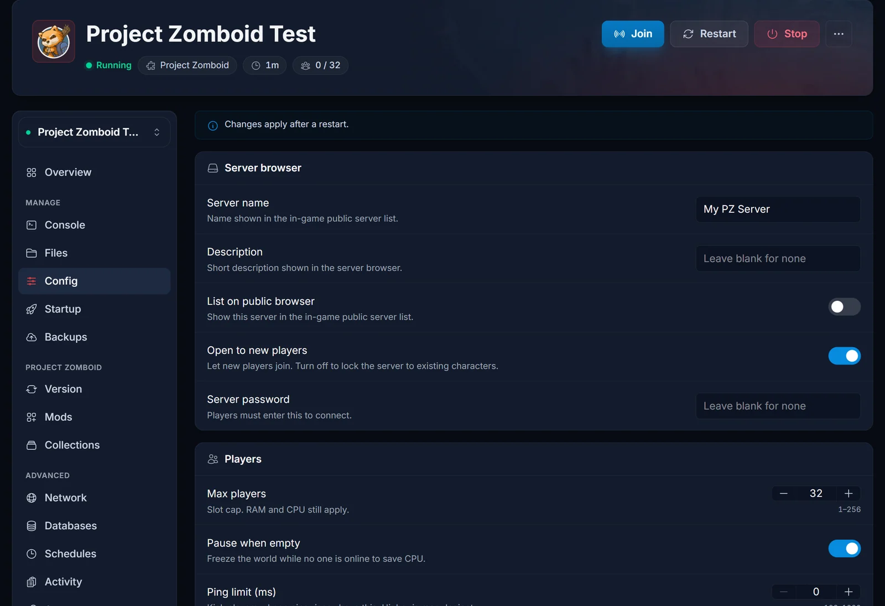
Task: Click the Config sliders icon
Action: pyautogui.click(x=32, y=281)
